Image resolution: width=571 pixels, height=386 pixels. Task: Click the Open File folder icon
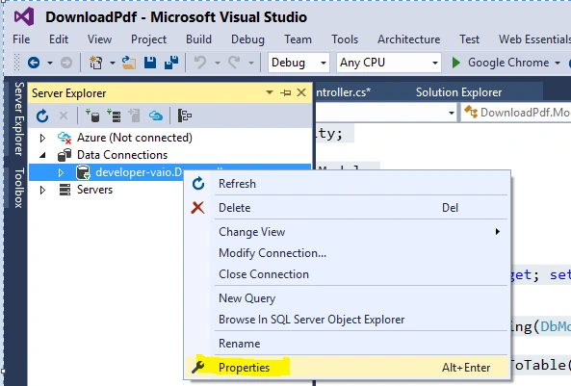click(129, 63)
